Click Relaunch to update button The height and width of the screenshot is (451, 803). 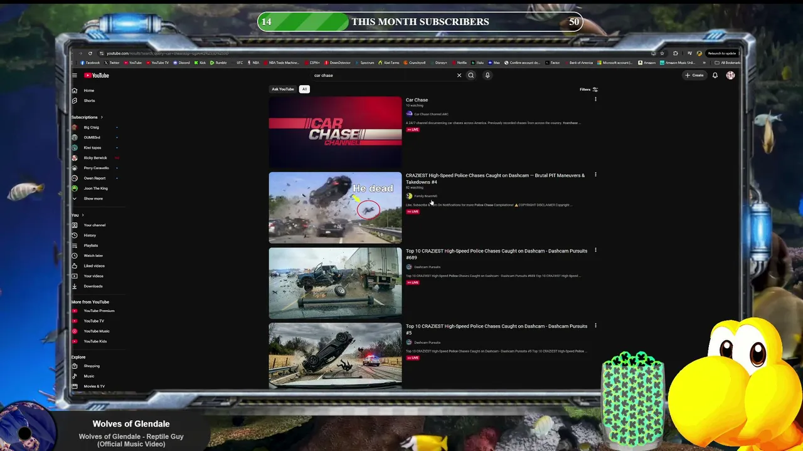[721, 53]
